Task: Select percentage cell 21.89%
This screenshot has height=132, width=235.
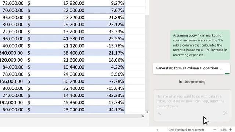Action: [x=106, y=17]
